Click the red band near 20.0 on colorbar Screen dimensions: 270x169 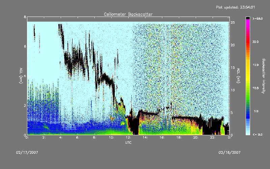click(248, 42)
